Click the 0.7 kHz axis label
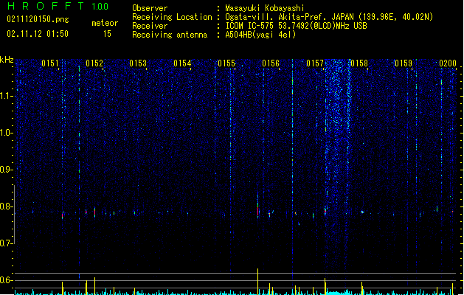The width and height of the screenshot is (464, 295). click(6, 243)
